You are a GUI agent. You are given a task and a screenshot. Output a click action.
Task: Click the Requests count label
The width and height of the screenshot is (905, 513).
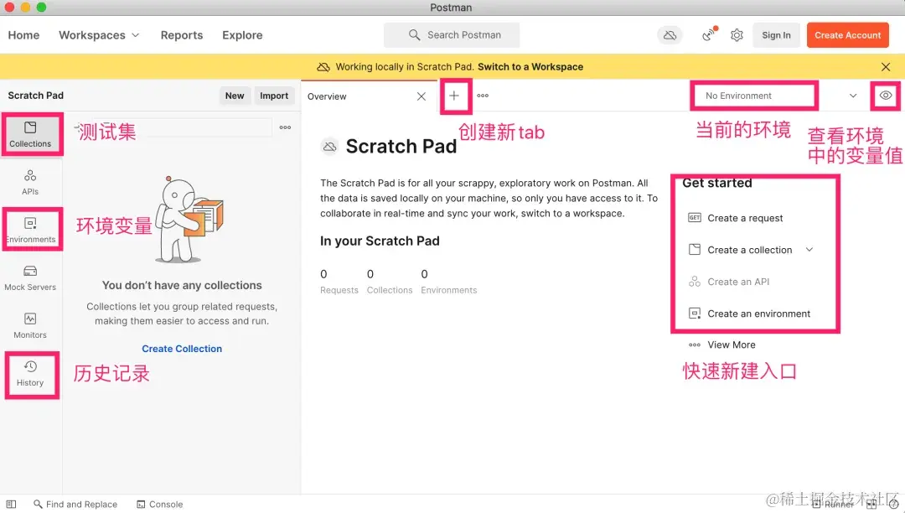tap(339, 290)
